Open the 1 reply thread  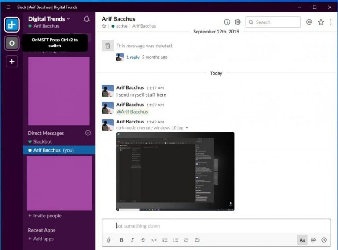(133, 57)
